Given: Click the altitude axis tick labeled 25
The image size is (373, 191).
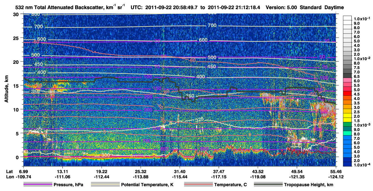Looking at the screenshot, I should click(16, 38).
